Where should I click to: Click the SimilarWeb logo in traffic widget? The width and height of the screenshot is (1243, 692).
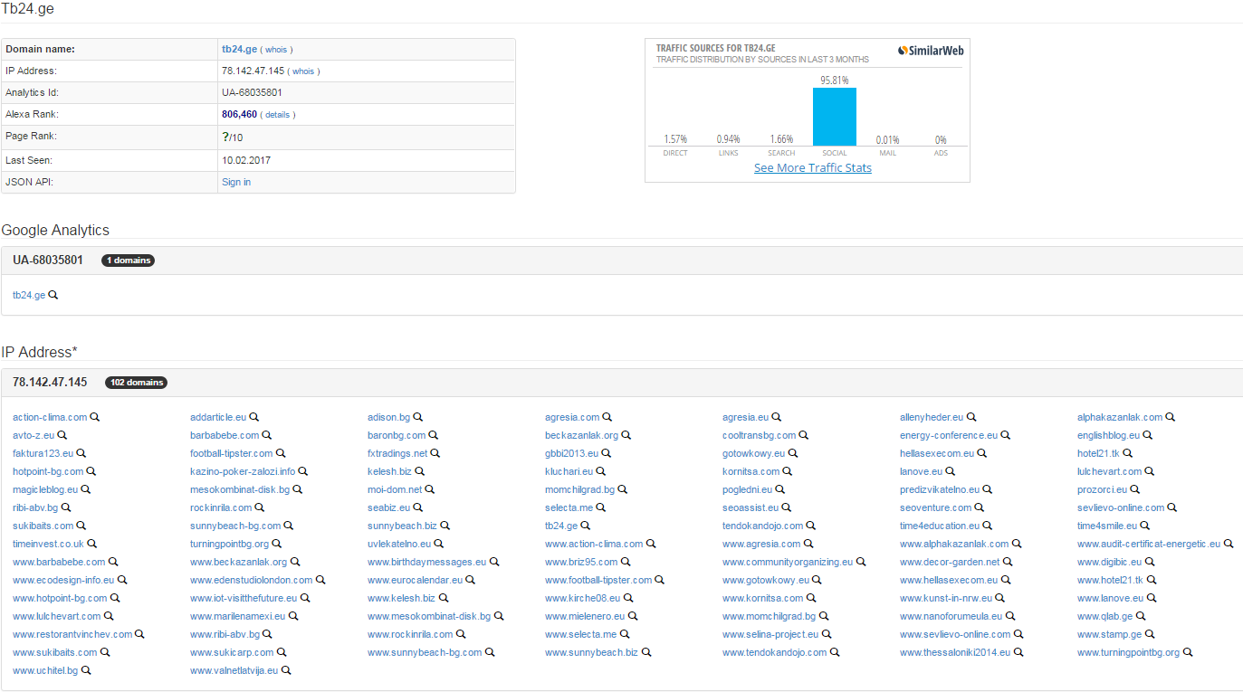[x=931, y=51]
